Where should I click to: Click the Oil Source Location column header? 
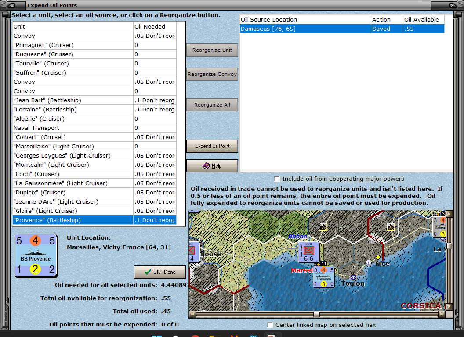coord(305,19)
